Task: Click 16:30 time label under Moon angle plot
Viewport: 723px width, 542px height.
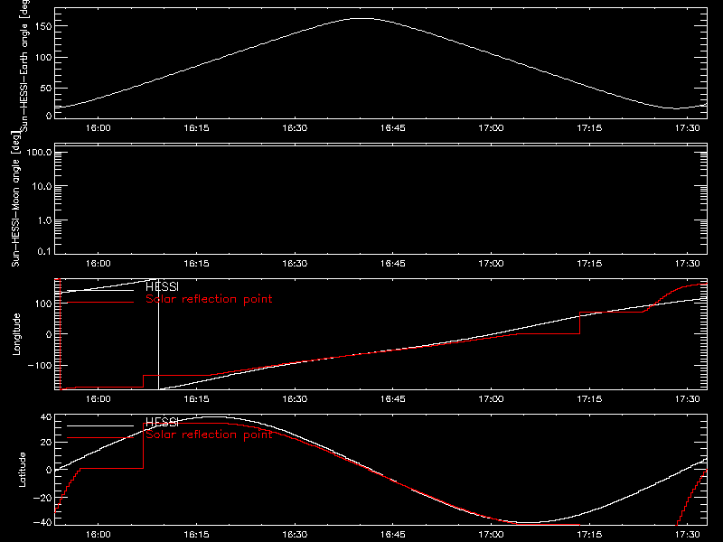Action: pyautogui.click(x=295, y=264)
